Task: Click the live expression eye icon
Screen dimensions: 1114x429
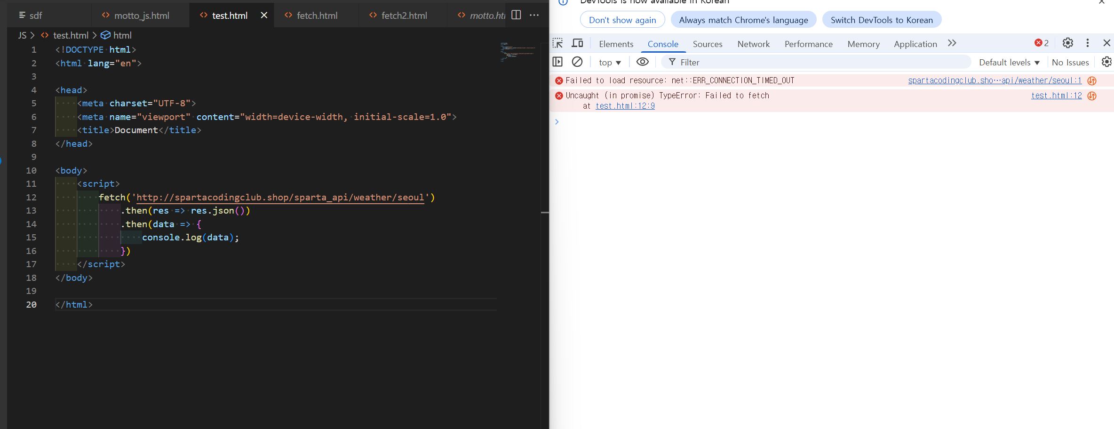Action: coord(643,62)
